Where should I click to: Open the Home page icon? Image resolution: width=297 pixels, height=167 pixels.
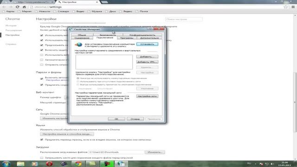(24, 7)
